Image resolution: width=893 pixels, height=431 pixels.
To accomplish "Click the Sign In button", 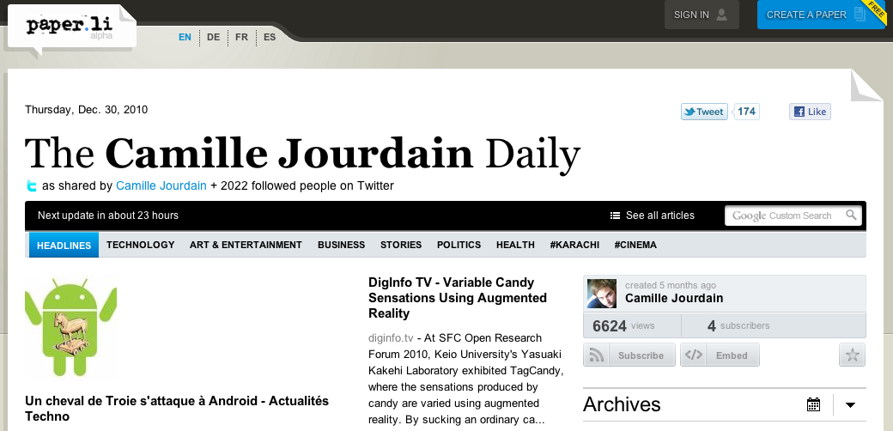I will click(x=702, y=15).
